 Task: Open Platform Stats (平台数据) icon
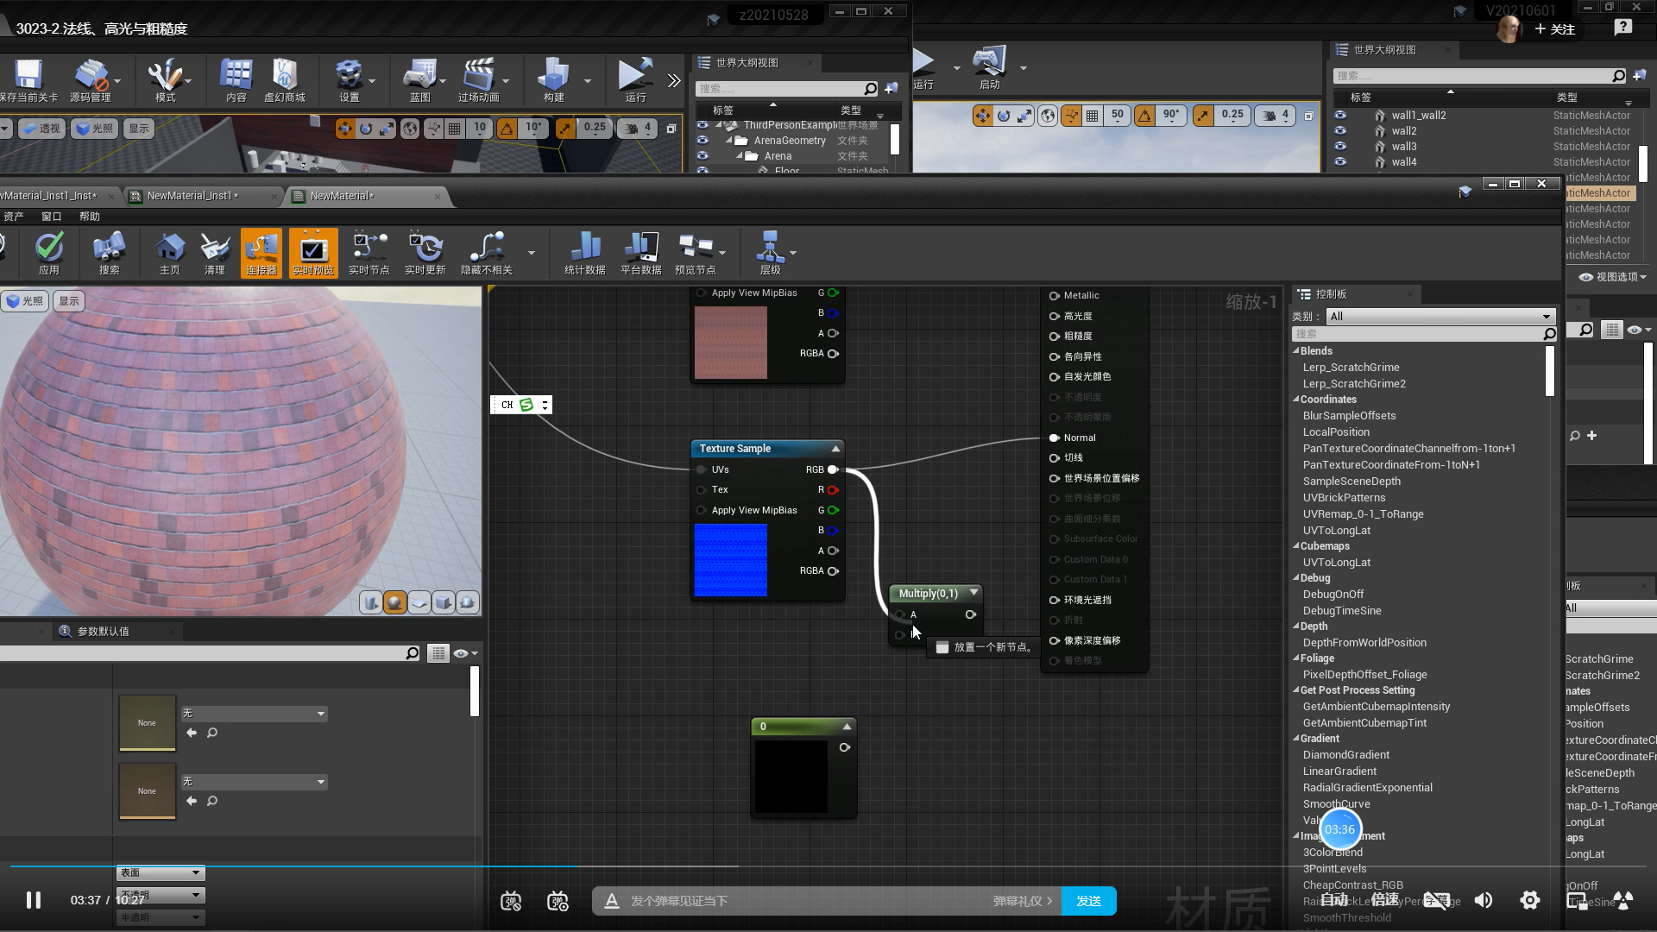[641, 253]
